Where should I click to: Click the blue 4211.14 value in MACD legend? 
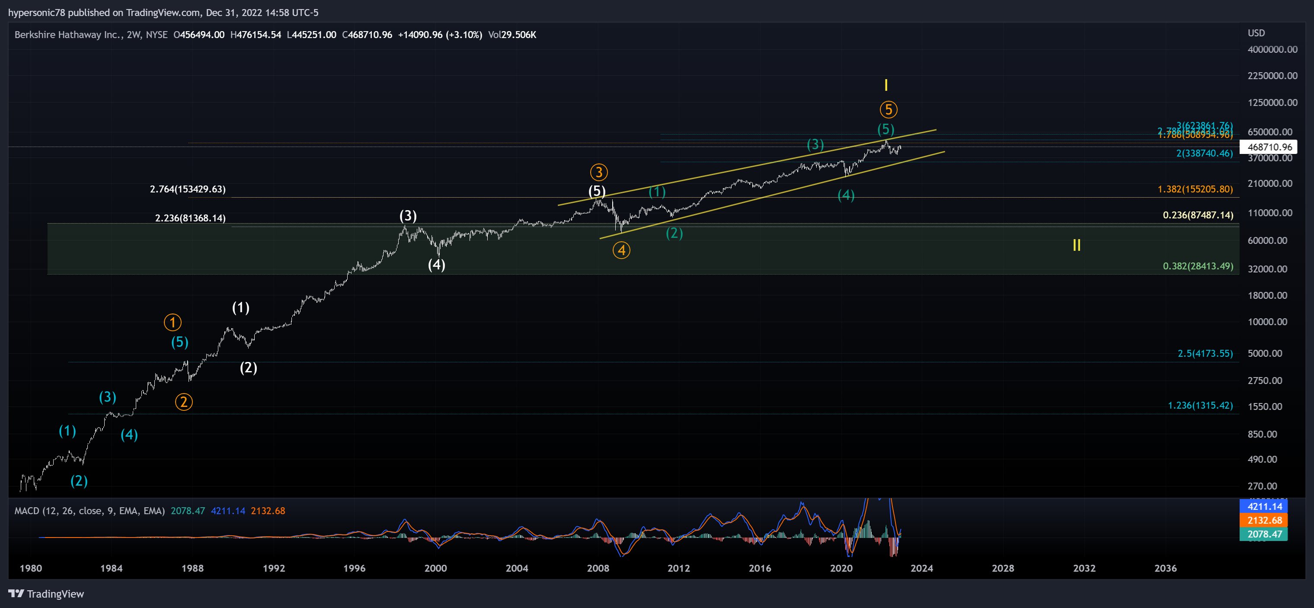pyautogui.click(x=228, y=511)
